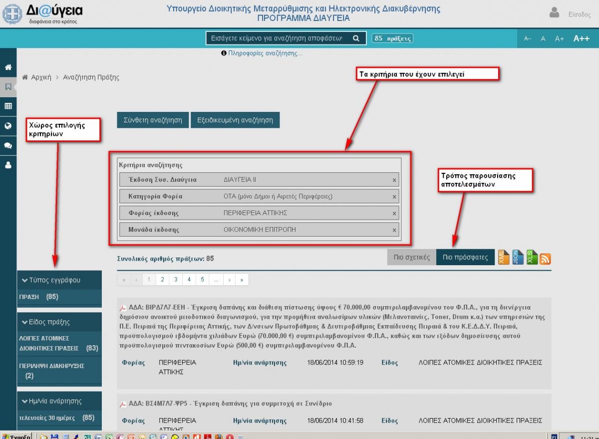Image resolution: width=599 pixels, height=439 pixels.
Task: Select the table grid sidebar icon
Action: [8, 106]
